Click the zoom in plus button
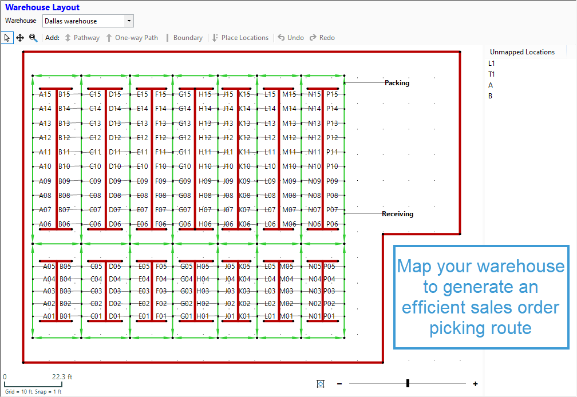 point(475,384)
